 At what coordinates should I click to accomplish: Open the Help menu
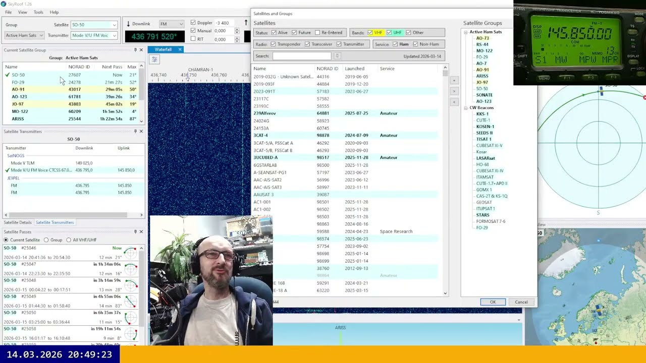pos(54,12)
